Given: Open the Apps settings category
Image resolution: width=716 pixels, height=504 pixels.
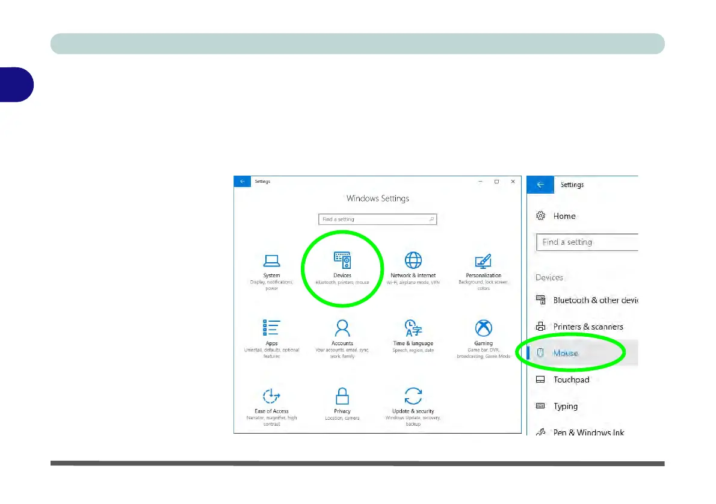Looking at the screenshot, I should tap(272, 339).
